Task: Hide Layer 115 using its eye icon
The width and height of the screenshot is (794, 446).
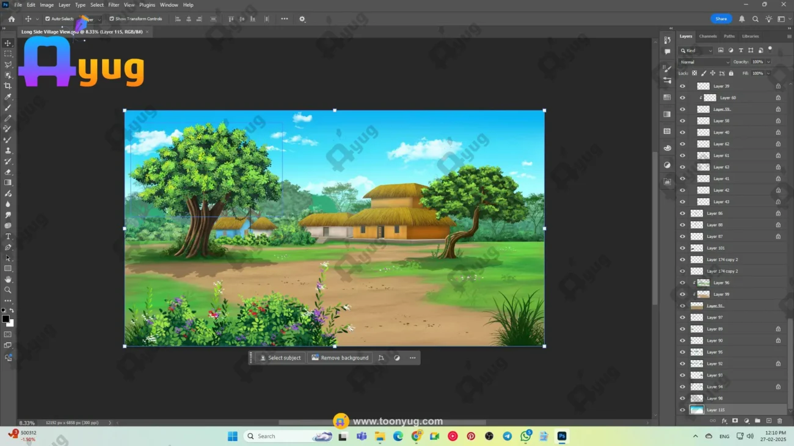Action: point(682,410)
